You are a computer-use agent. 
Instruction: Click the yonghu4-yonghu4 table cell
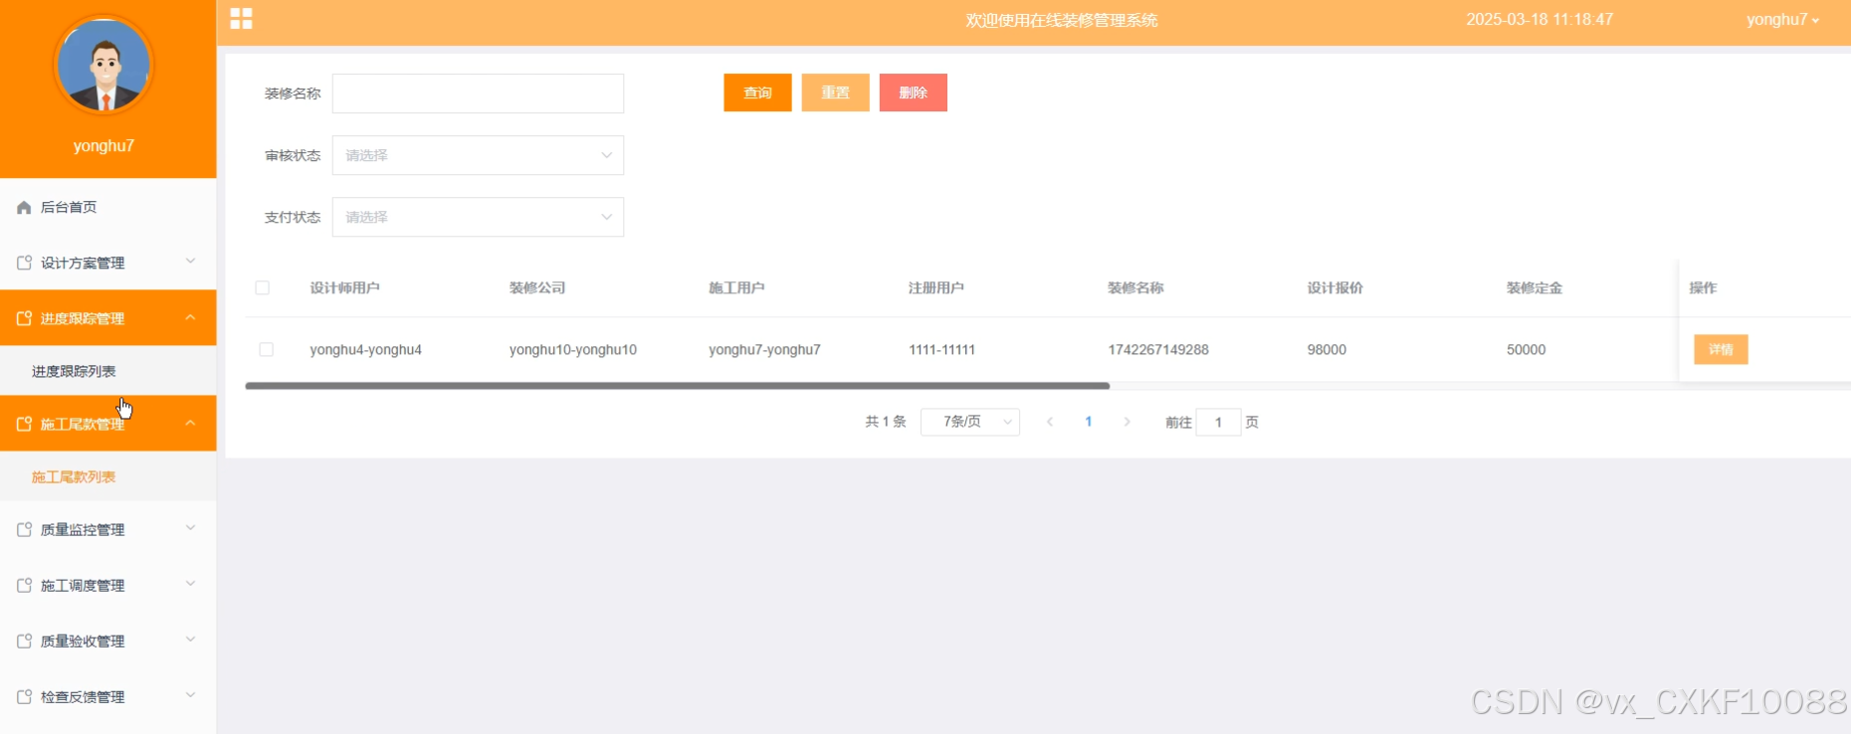365,350
